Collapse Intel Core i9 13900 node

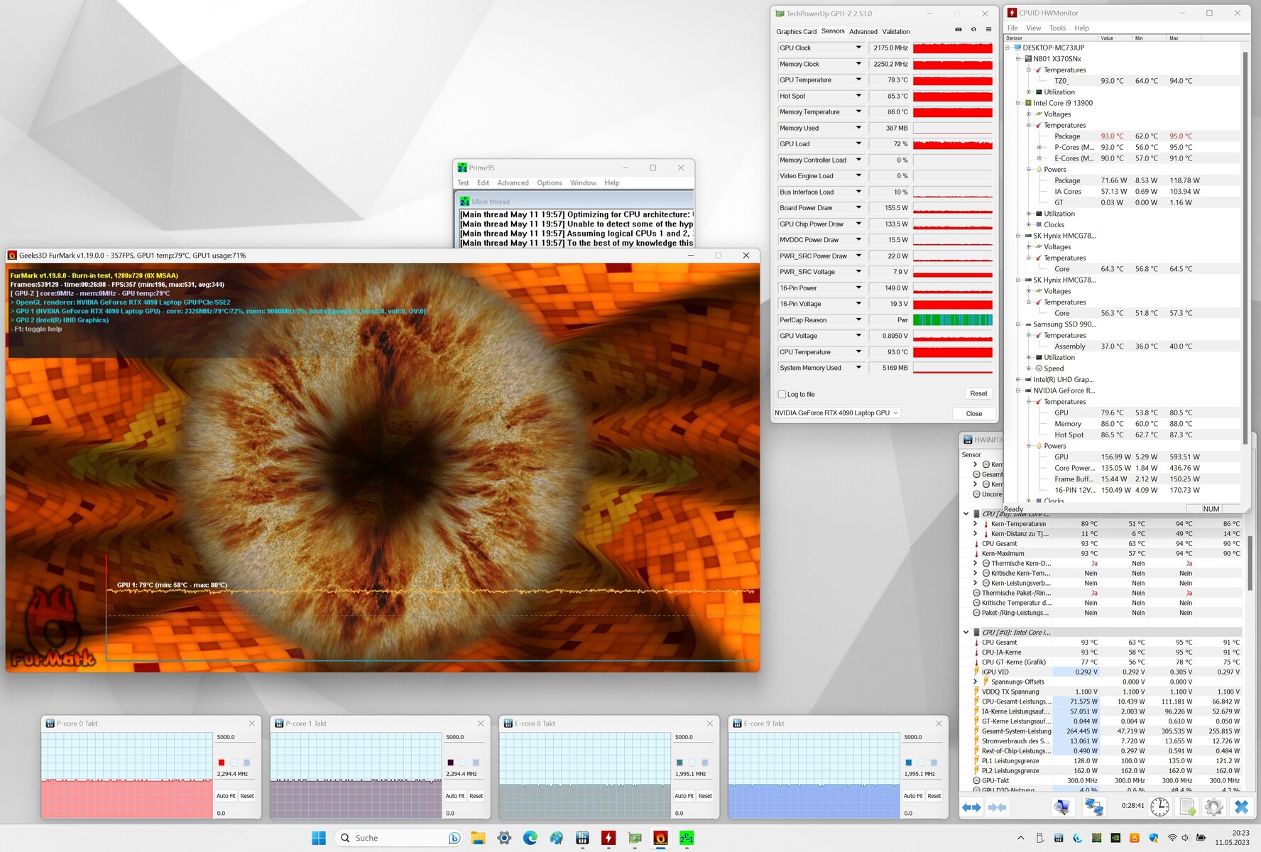pyautogui.click(x=1018, y=103)
